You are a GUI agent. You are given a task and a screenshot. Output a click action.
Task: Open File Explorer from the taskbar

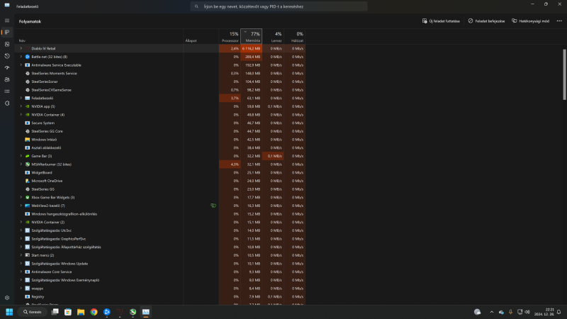coord(81,312)
